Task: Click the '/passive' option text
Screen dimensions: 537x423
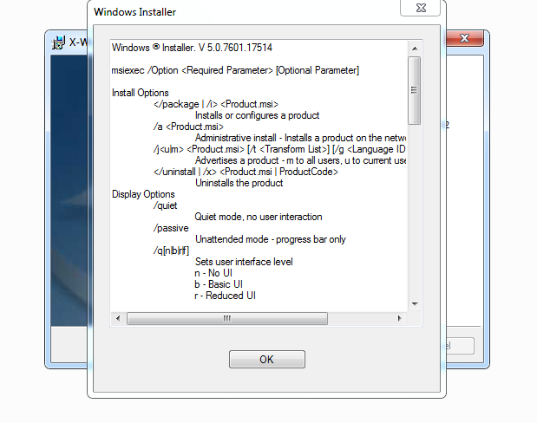Action: 171,228
